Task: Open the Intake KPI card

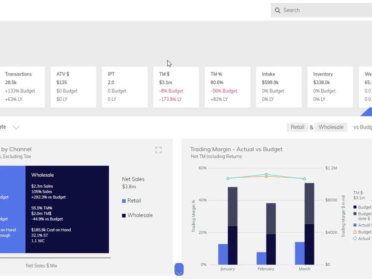Action: point(279,87)
